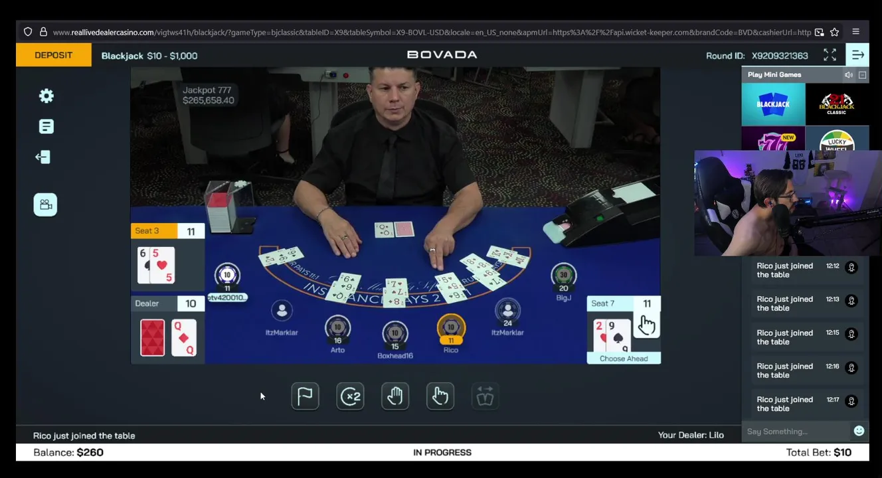Click the user icon beside the 12:13 message

pos(851,301)
